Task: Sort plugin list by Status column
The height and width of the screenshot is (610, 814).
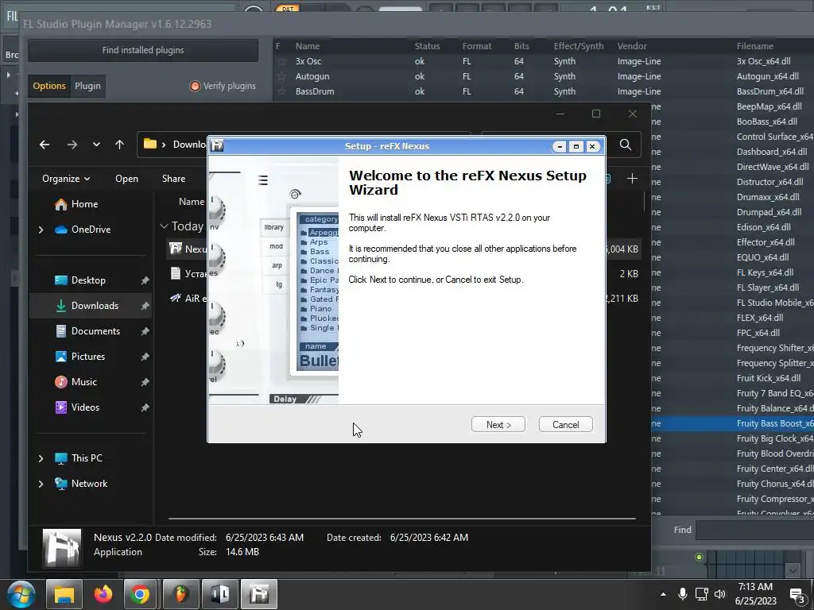Action: coord(427,46)
